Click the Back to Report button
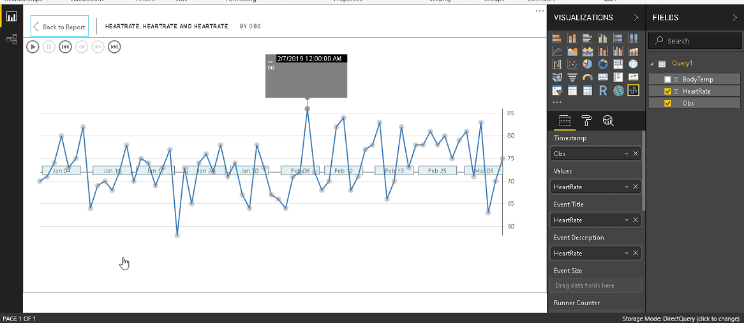The width and height of the screenshot is (744, 323). tap(59, 27)
